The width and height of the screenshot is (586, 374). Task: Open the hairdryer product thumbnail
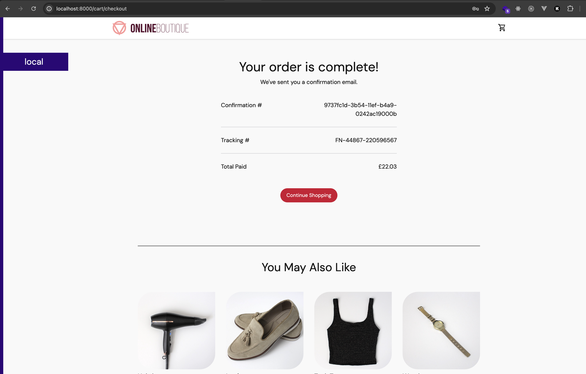point(177,330)
